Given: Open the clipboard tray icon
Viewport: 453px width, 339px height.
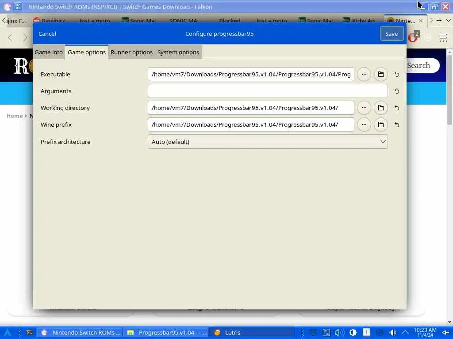Looking at the screenshot, I should [326, 333].
